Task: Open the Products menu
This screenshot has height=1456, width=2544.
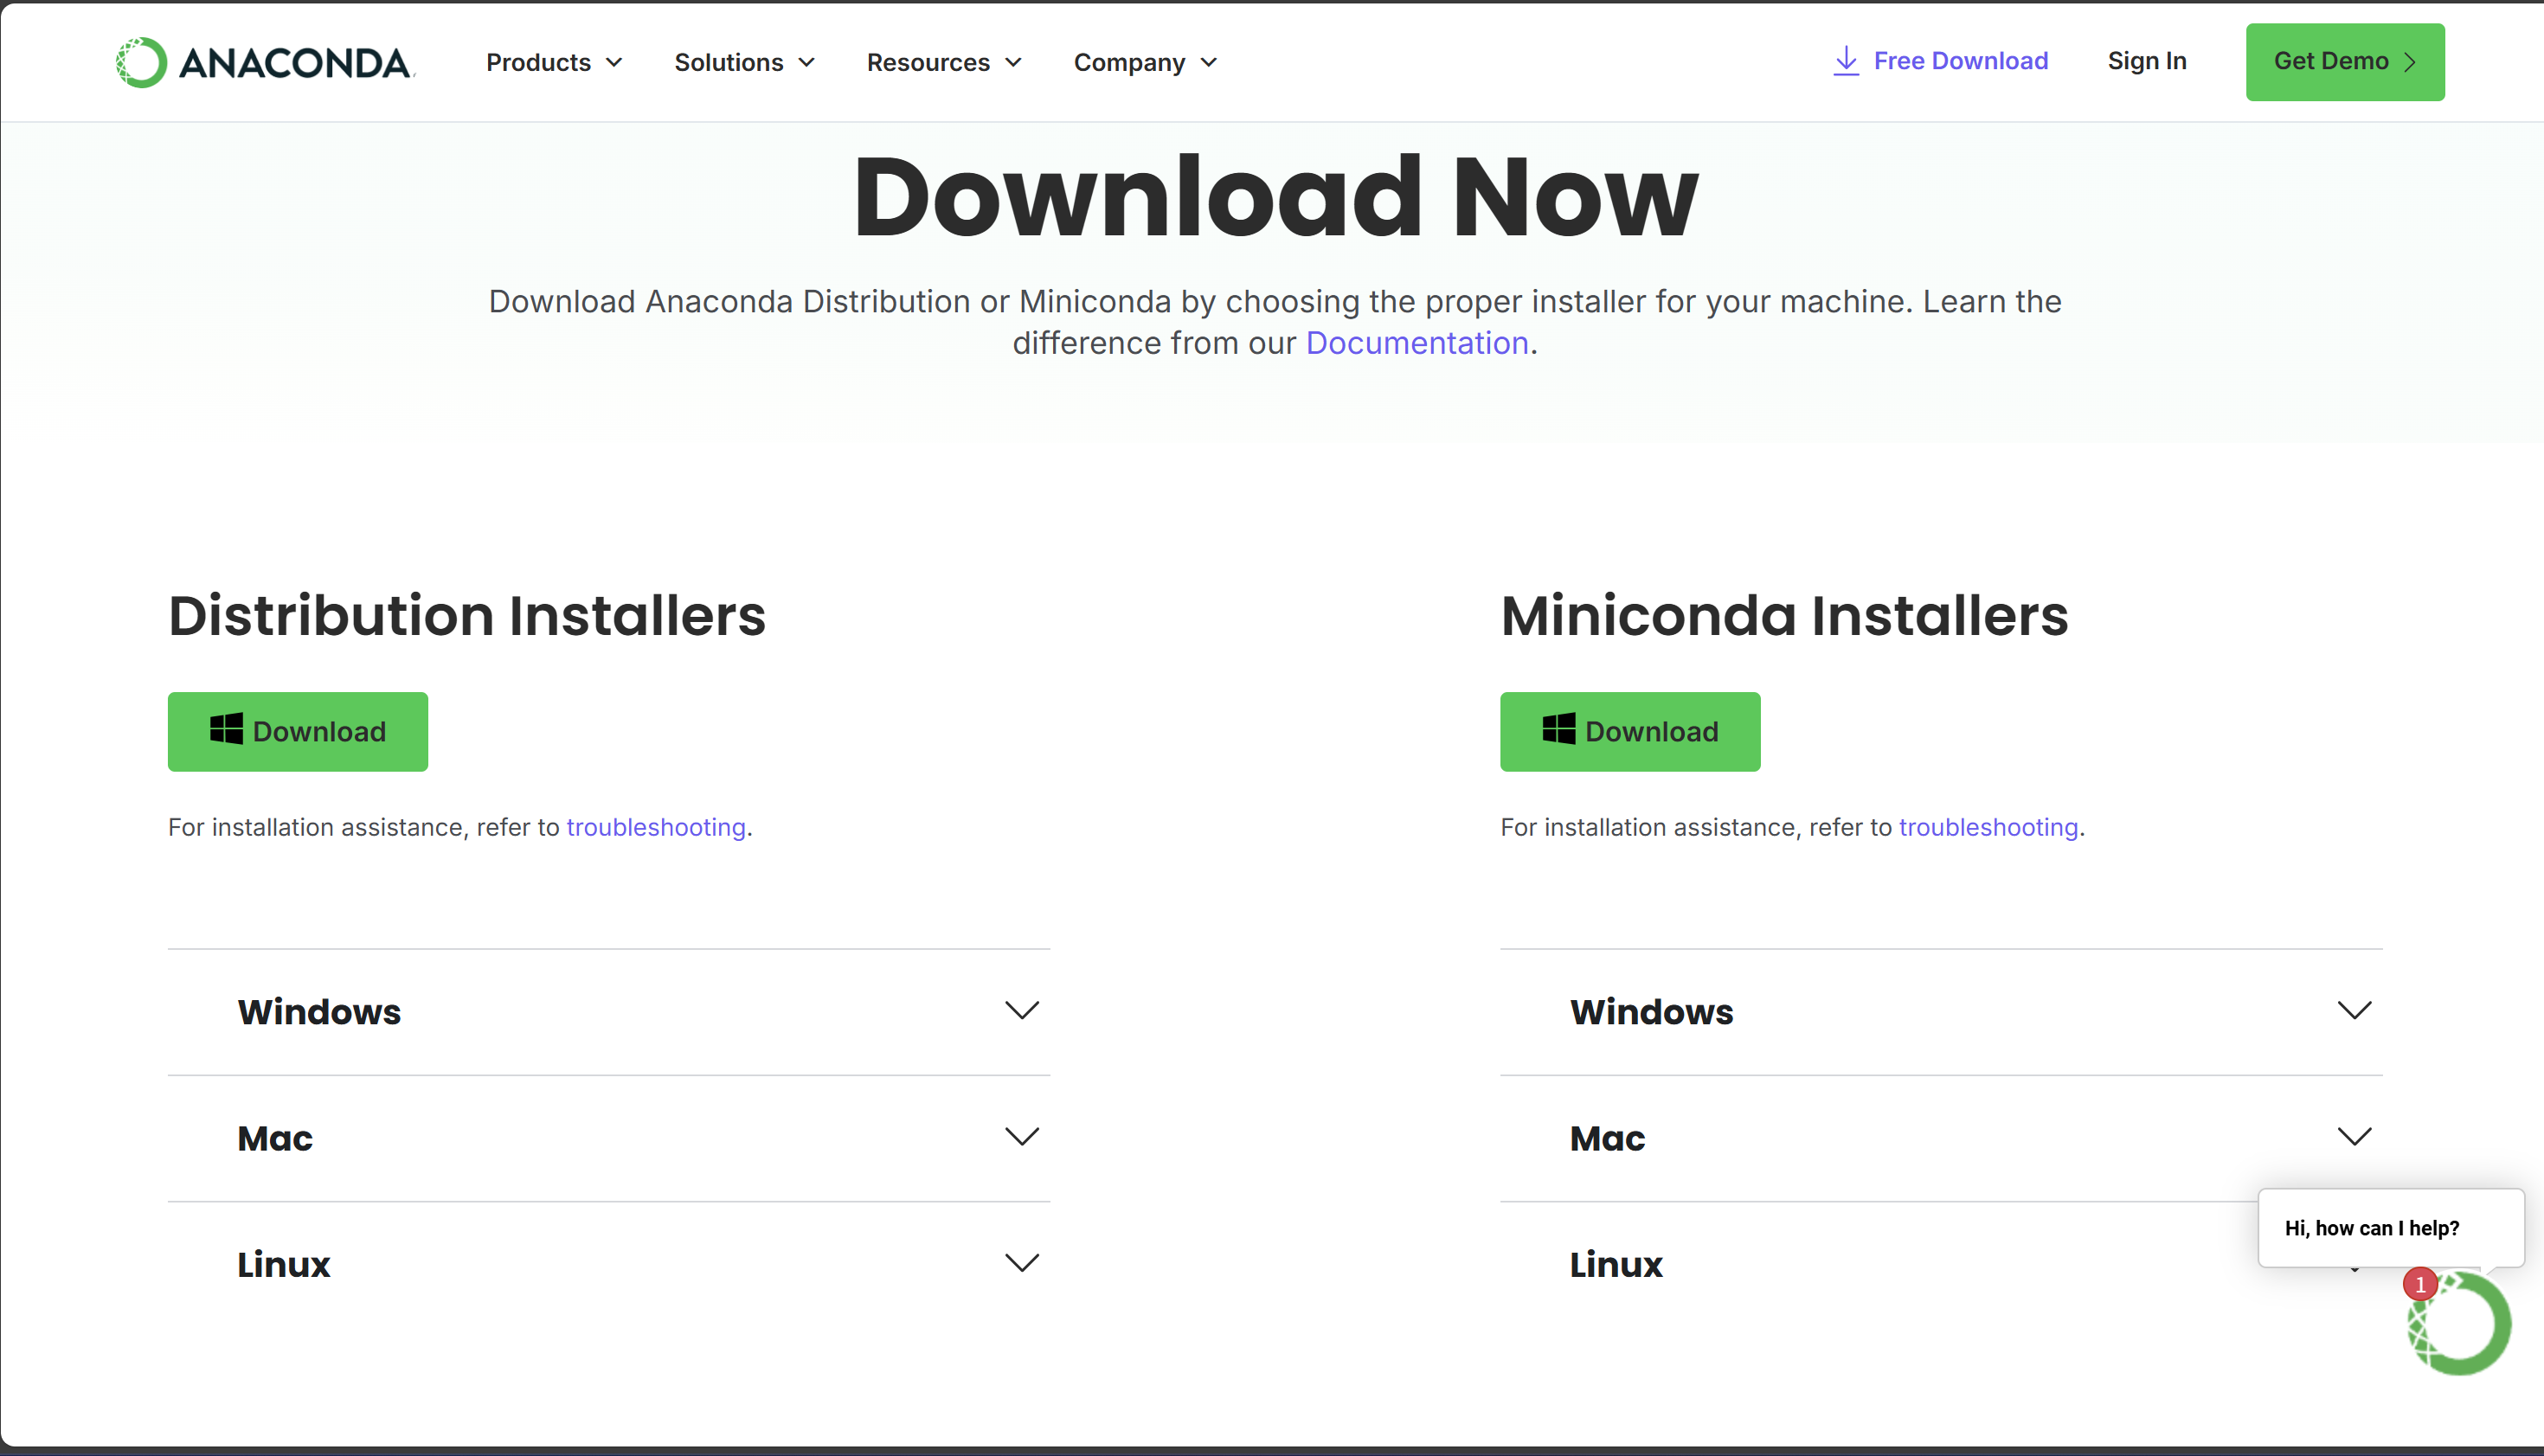Action: pos(554,62)
